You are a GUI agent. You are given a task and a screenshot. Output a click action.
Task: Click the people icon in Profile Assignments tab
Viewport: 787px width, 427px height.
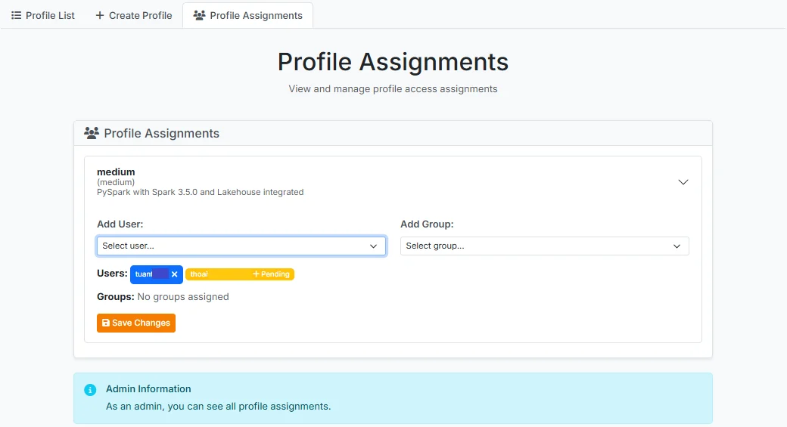[x=199, y=16]
